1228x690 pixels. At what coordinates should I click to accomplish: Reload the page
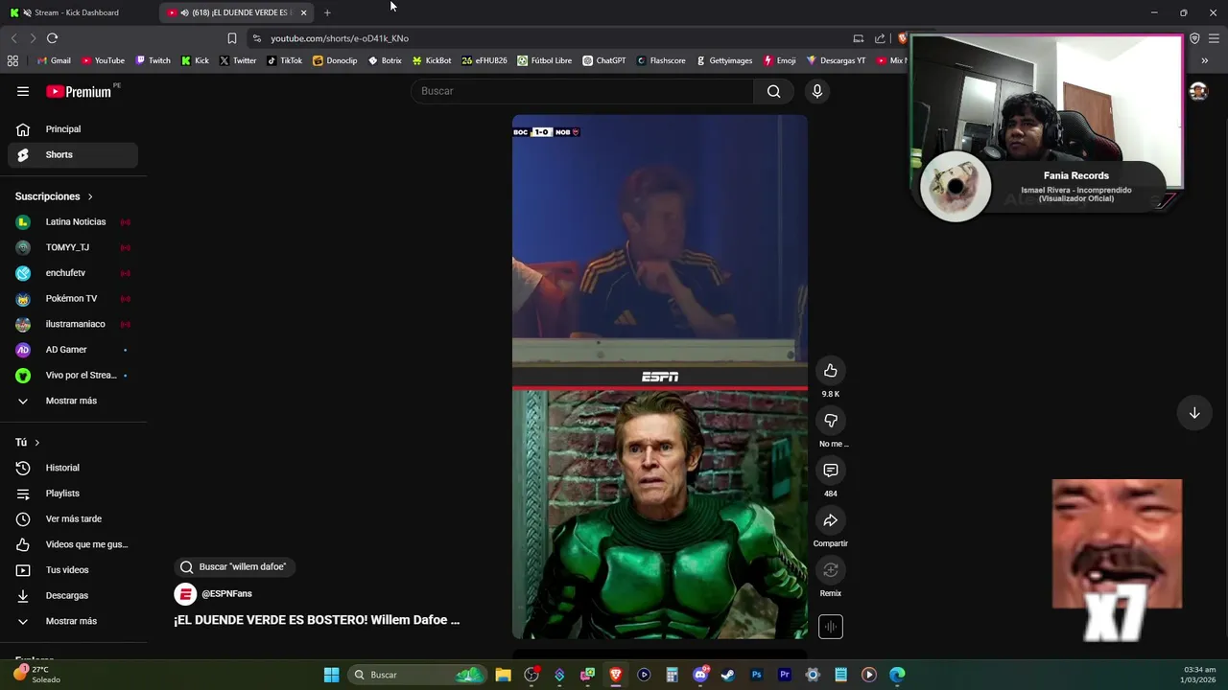[x=52, y=38]
